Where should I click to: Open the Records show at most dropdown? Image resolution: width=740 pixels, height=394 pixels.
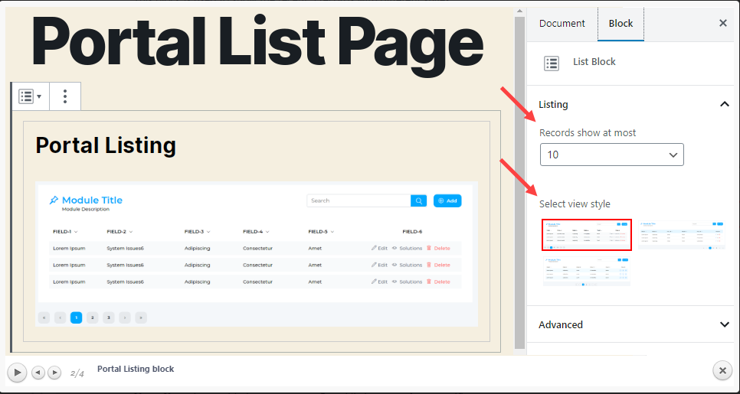coord(611,155)
